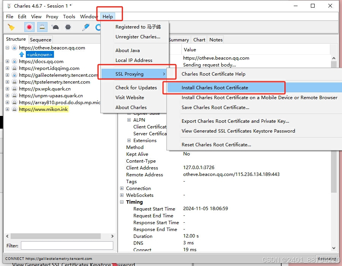Viewport: 342px width, 266px height.
Task: Open the File menu
Action: (x=9, y=17)
